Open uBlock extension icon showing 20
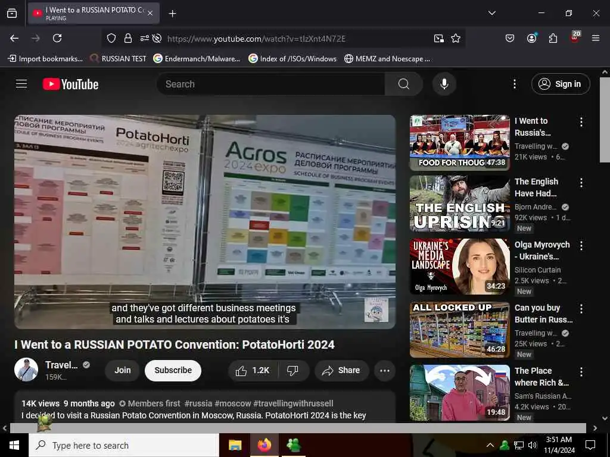 pos(575,37)
